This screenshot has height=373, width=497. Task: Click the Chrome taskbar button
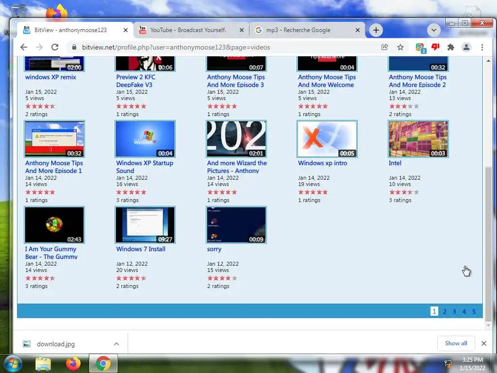point(103,363)
